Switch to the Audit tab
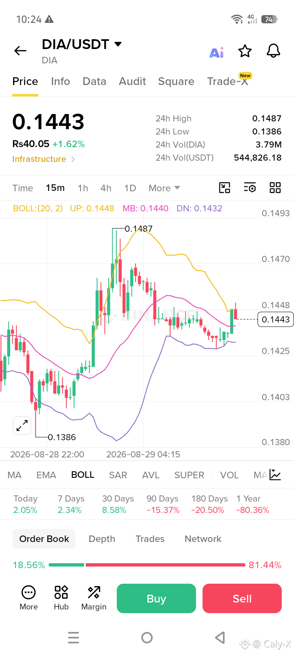 click(132, 81)
